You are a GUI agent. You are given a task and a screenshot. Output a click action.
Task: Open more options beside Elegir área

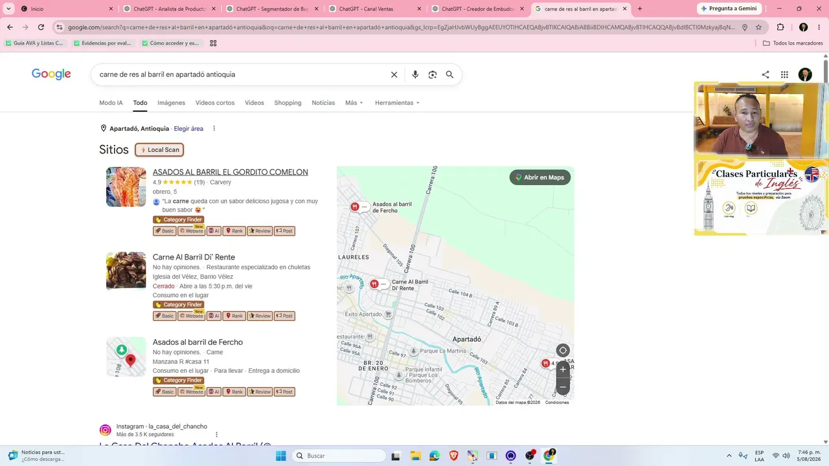(214, 128)
